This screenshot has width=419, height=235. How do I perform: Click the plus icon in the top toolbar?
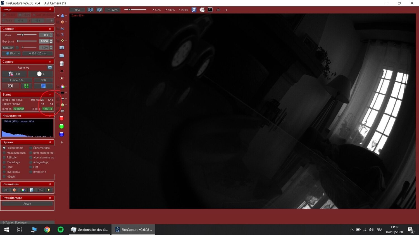click(226, 10)
